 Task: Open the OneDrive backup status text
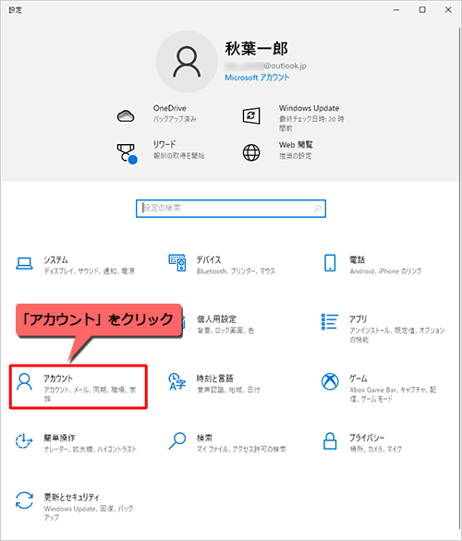(x=175, y=119)
